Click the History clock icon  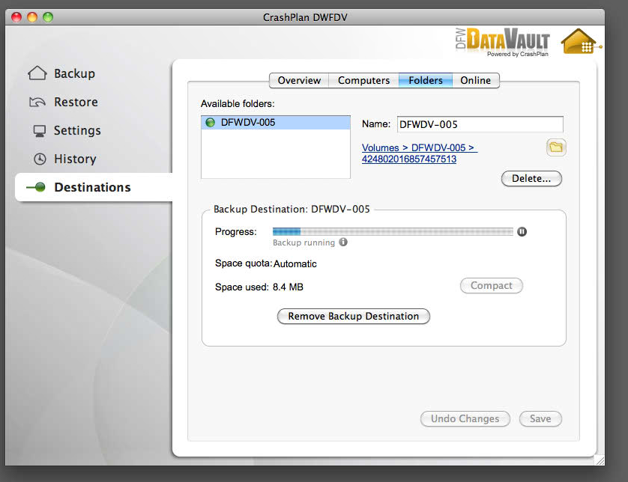40,159
